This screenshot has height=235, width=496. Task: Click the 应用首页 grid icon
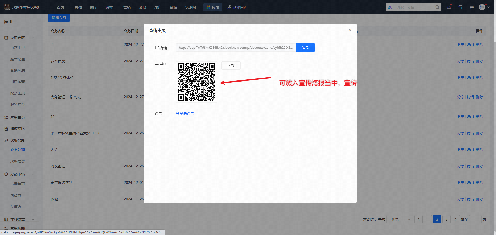(6, 117)
